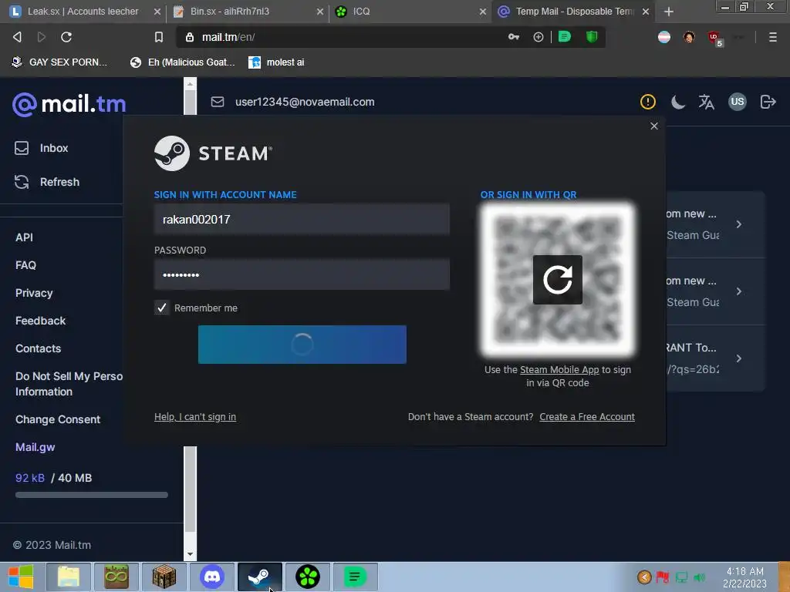Click the avatar face extension icon
The width and height of the screenshot is (790, 592).
(689, 37)
